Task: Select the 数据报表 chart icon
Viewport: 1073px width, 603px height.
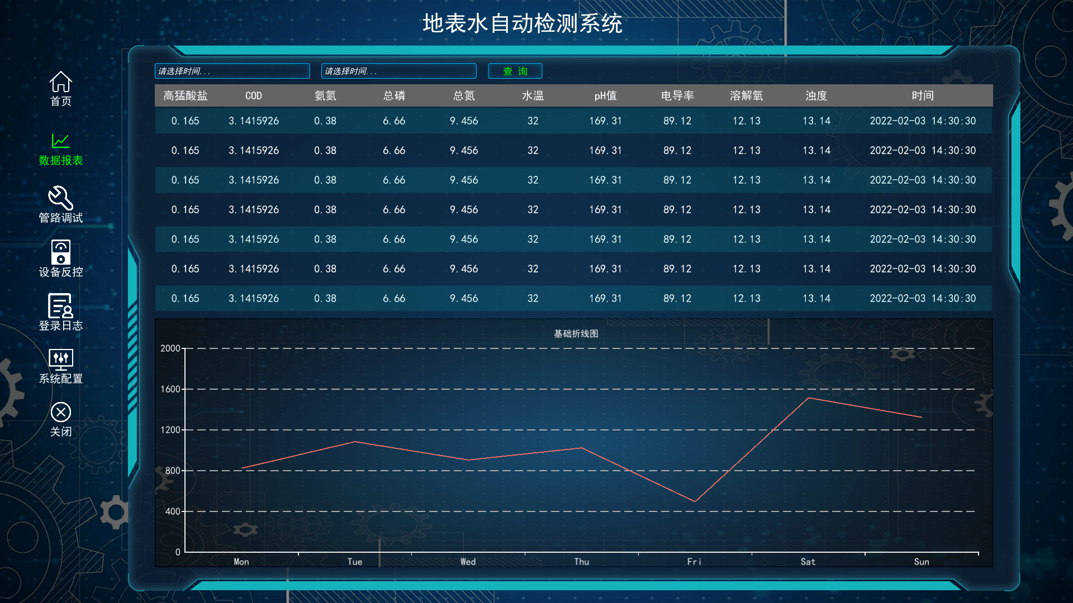Action: click(61, 141)
